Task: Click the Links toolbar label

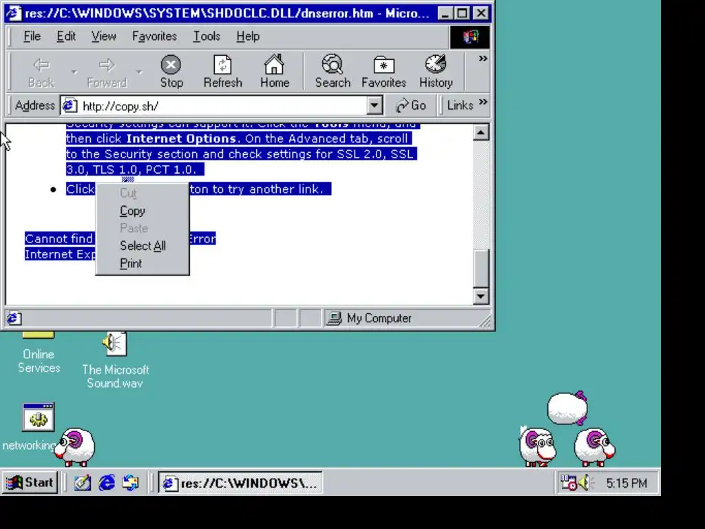Action: [460, 105]
